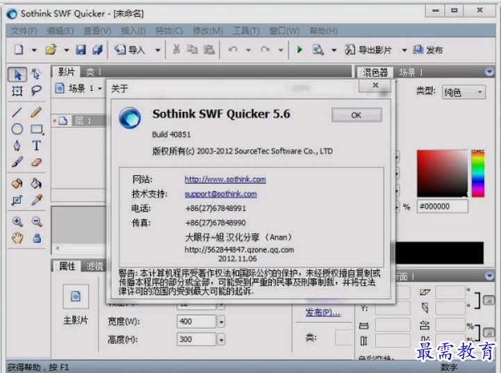Pick the Lasso tool
501x373 pixels.
point(36,91)
